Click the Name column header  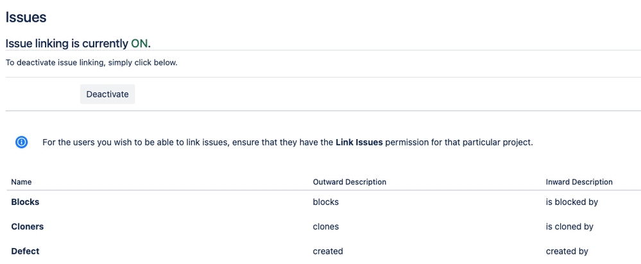(x=21, y=182)
